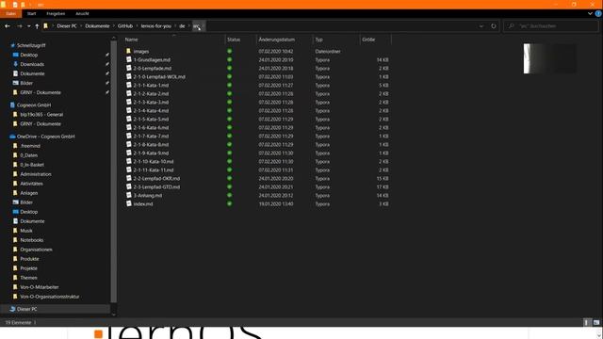The image size is (603, 339).
Task: Select the 2-0-Lernpfade.md file icon
Action: tap(129, 68)
